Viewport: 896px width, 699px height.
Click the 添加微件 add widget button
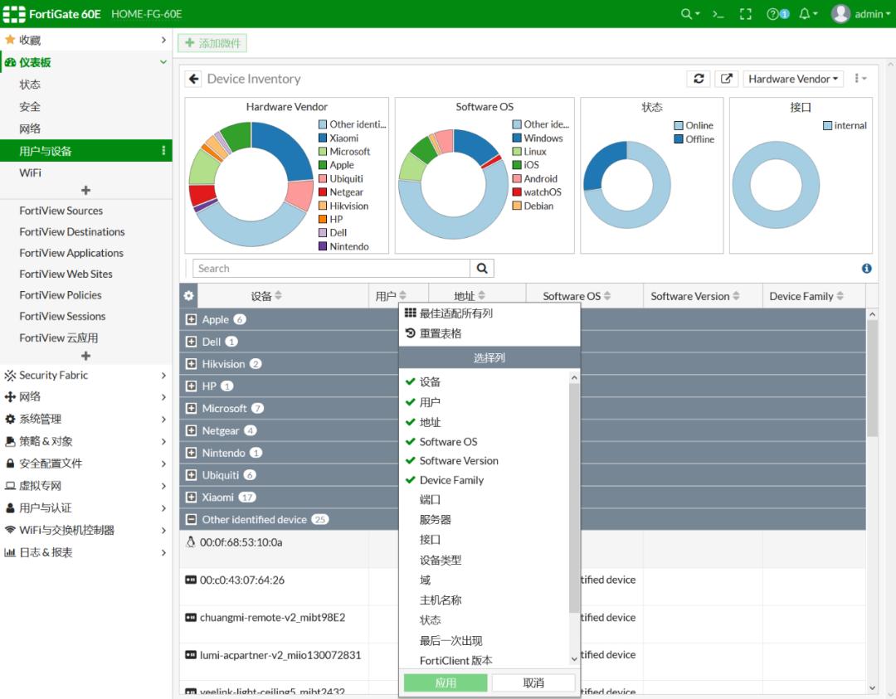point(212,43)
